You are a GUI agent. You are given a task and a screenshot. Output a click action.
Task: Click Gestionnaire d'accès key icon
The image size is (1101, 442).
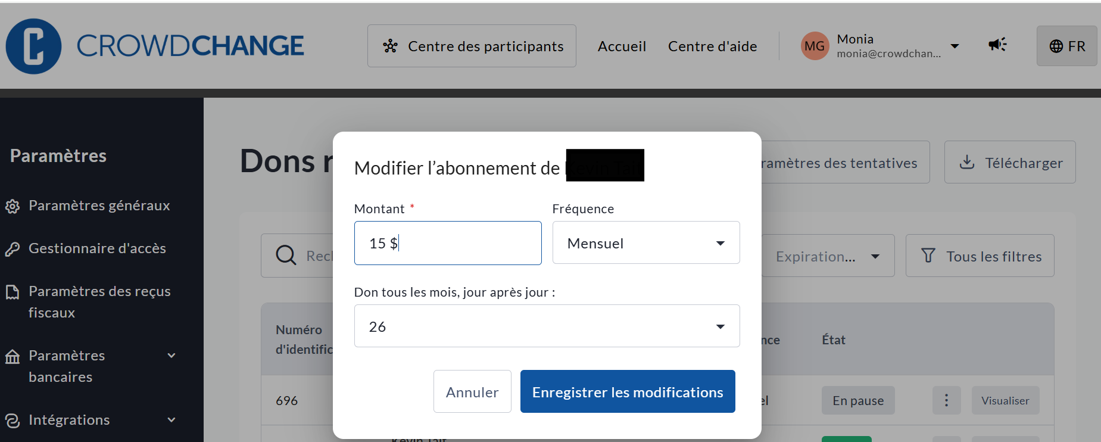(13, 249)
